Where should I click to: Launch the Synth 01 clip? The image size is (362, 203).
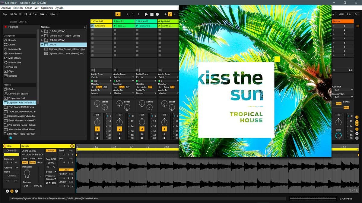point(160,26)
